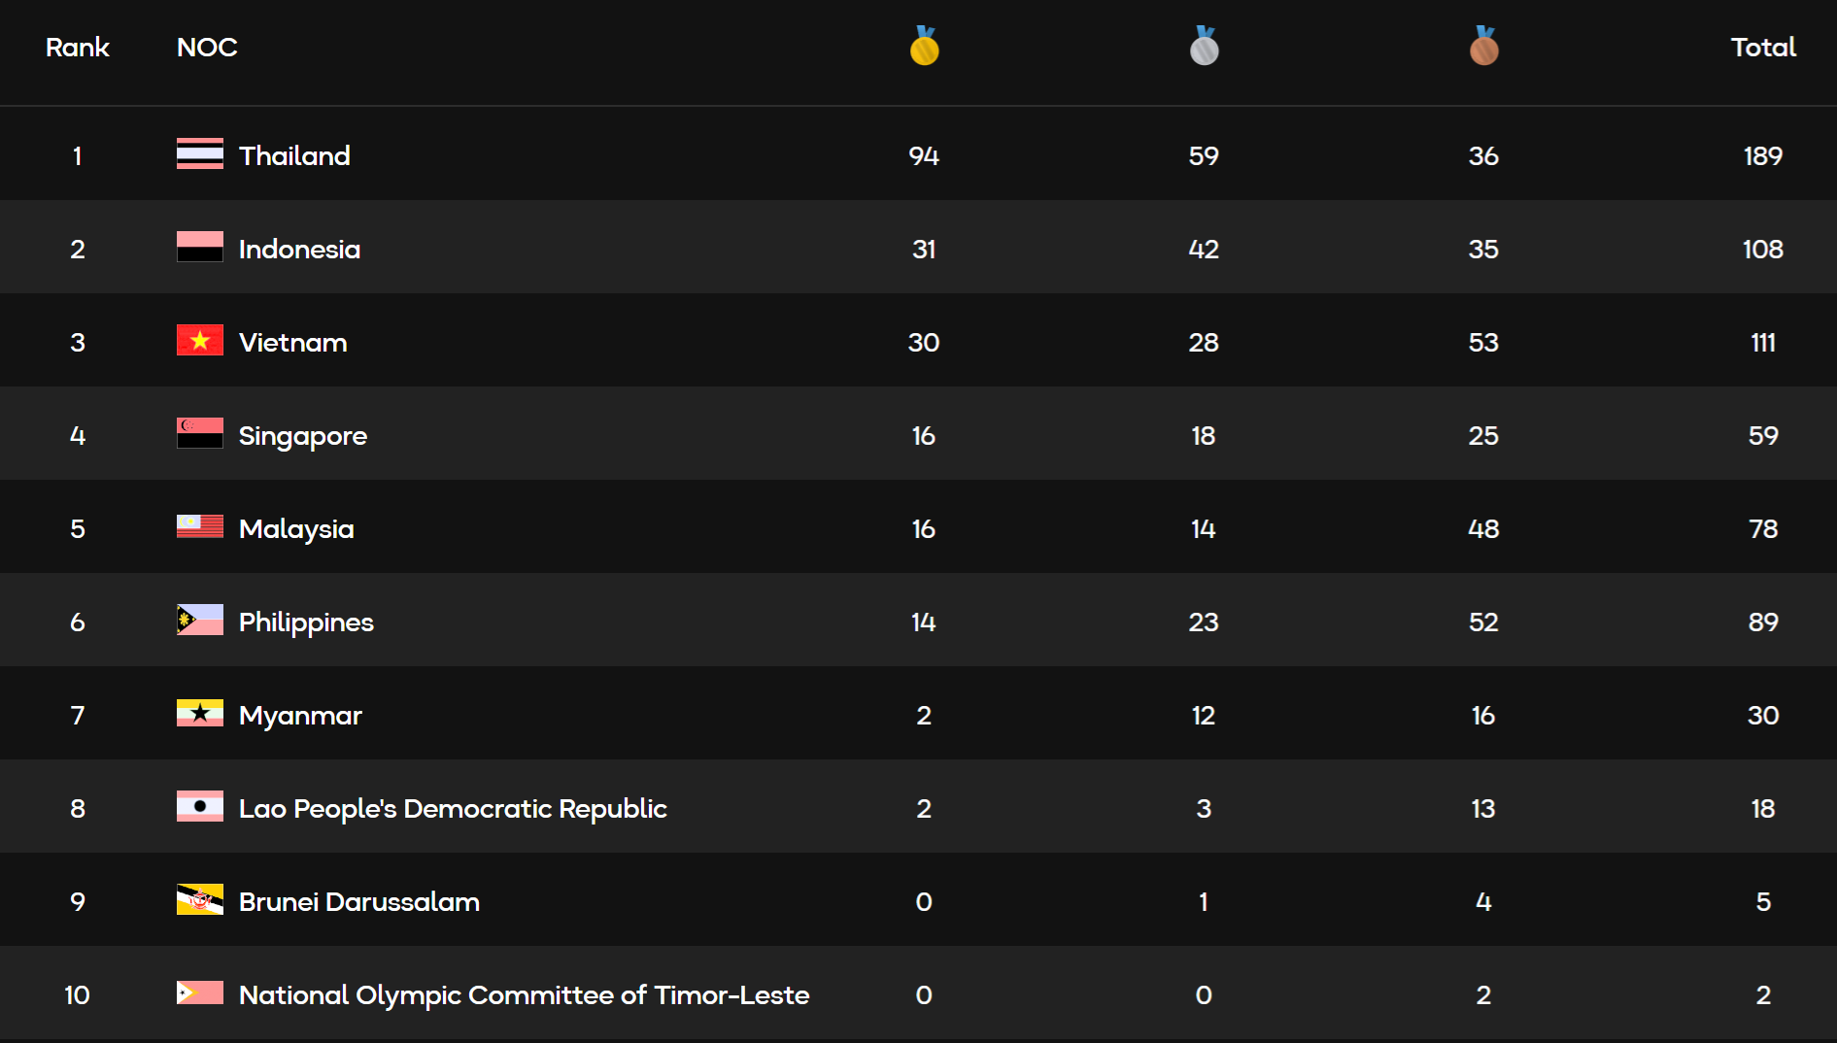The image size is (1837, 1043).
Task: Click the Total column header
Action: (1762, 48)
